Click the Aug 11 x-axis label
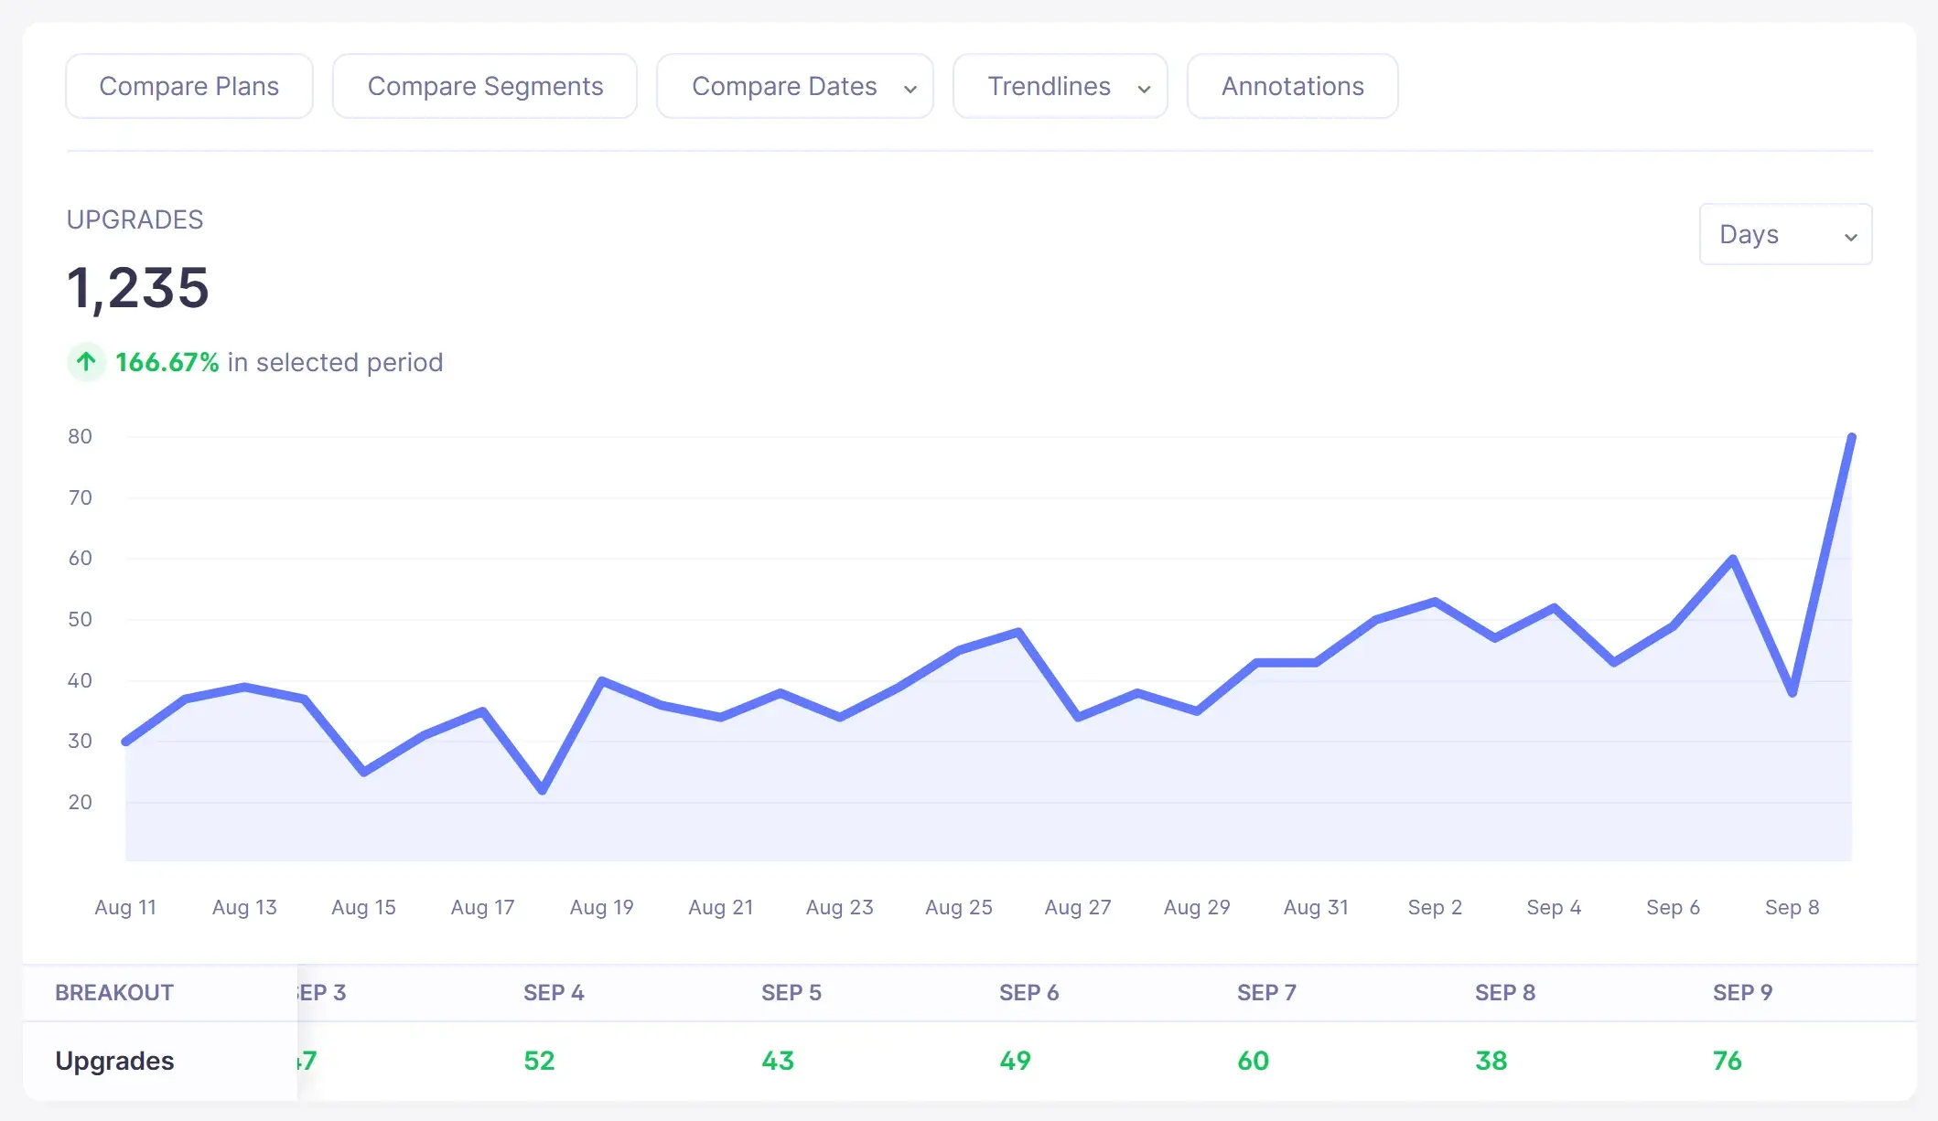Screen dimensions: 1938x1121 (x=125, y=908)
